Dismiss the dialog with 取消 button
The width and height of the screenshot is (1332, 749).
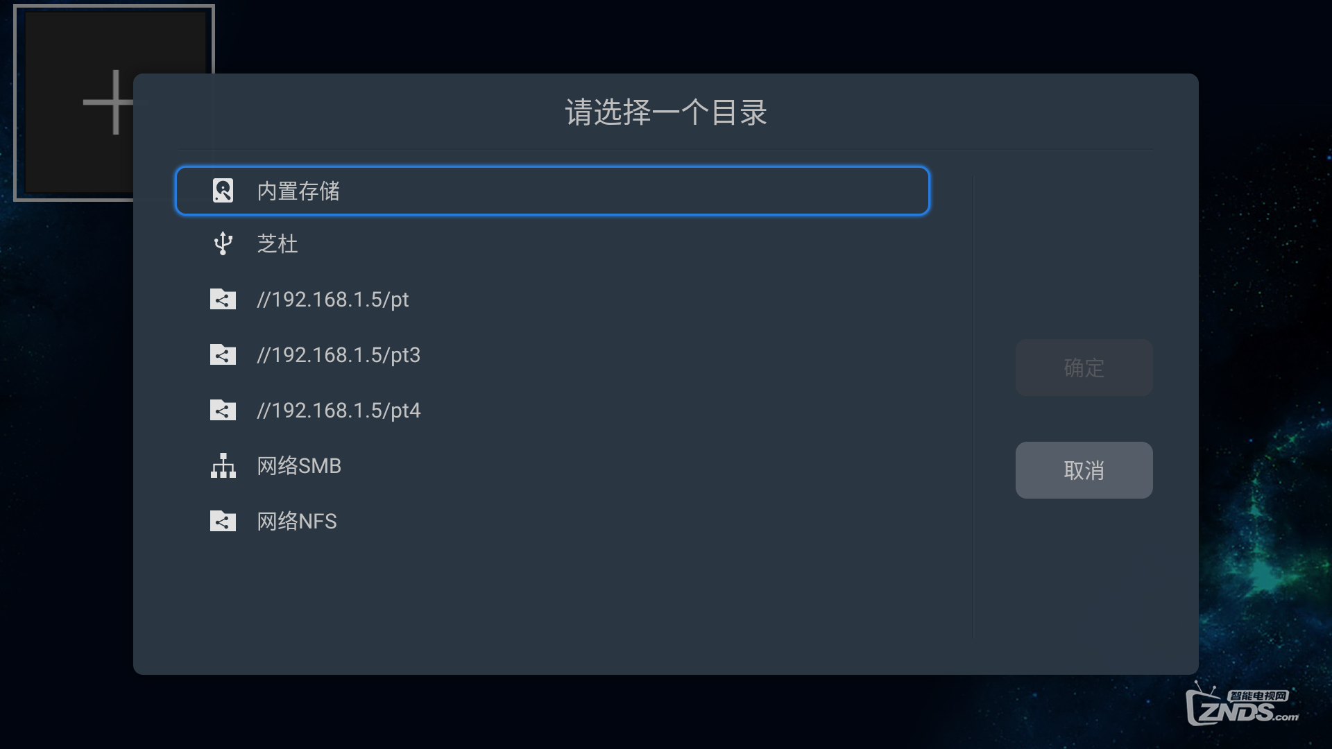1084,470
